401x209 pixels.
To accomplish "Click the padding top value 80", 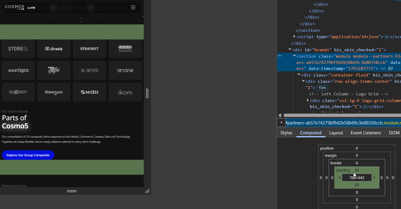I will (x=357, y=170).
